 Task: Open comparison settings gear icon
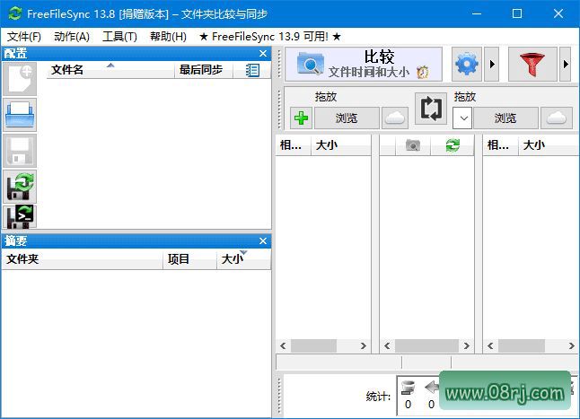tap(467, 65)
